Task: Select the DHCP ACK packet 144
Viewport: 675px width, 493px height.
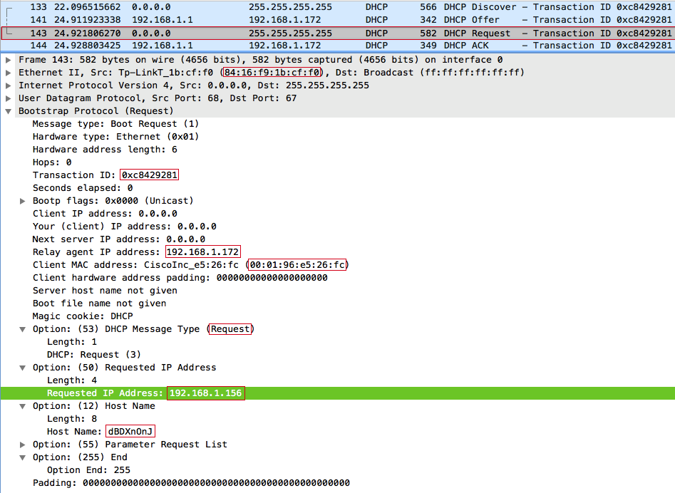Action: click(x=338, y=46)
